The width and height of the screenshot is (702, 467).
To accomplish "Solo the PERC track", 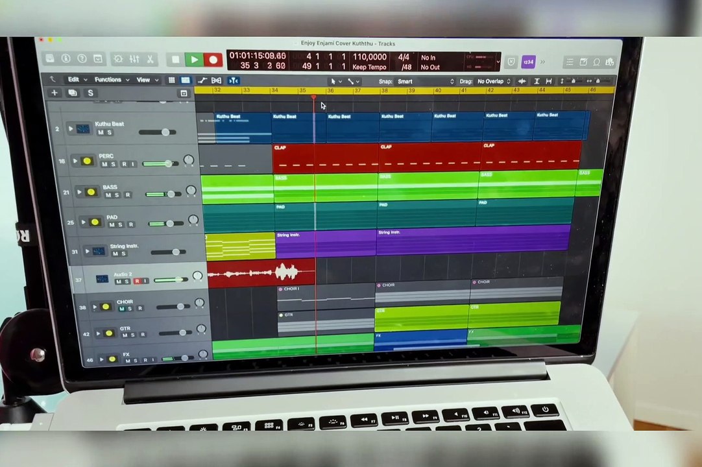I will [114, 164].
